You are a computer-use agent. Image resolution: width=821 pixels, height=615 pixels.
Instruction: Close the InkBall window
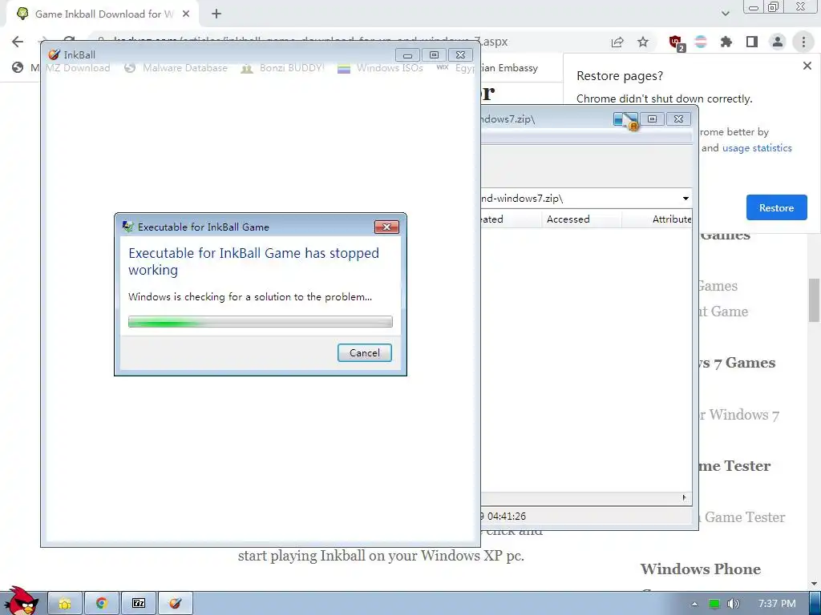[x=460, y=55]
